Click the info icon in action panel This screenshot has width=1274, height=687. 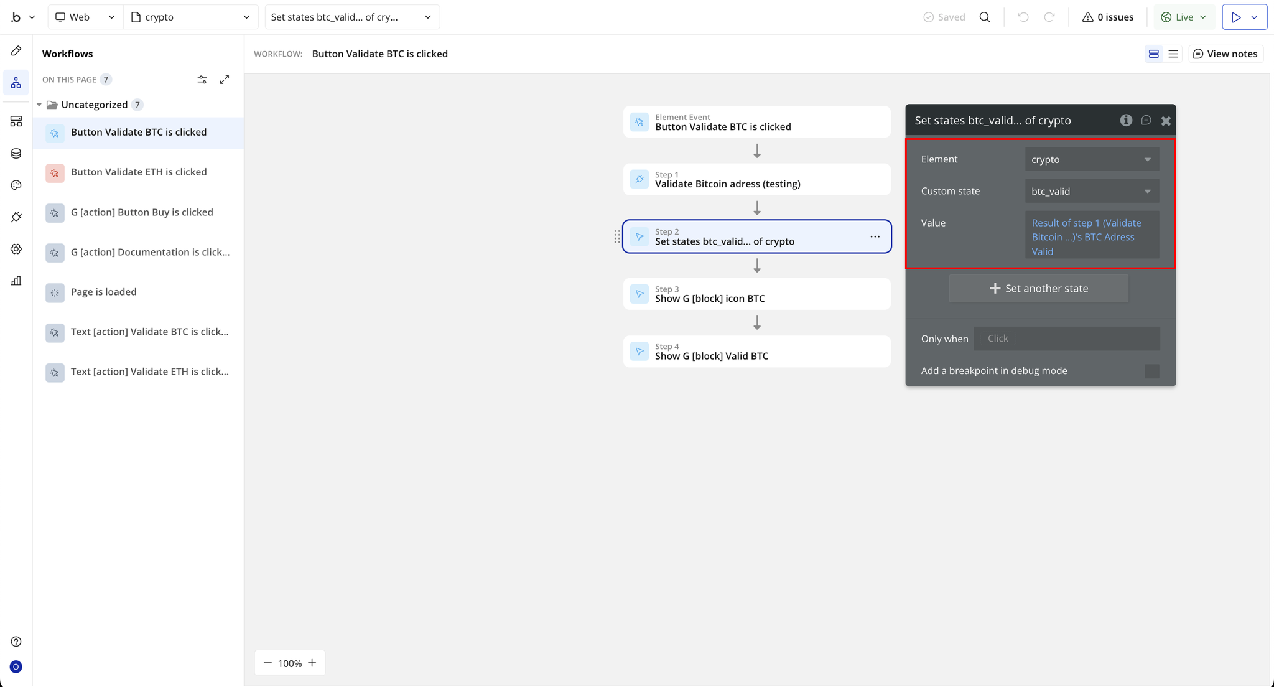(1126, 120)
